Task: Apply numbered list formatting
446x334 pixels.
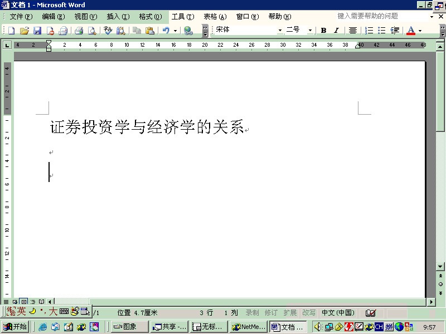Action: [x=369, y=31]
